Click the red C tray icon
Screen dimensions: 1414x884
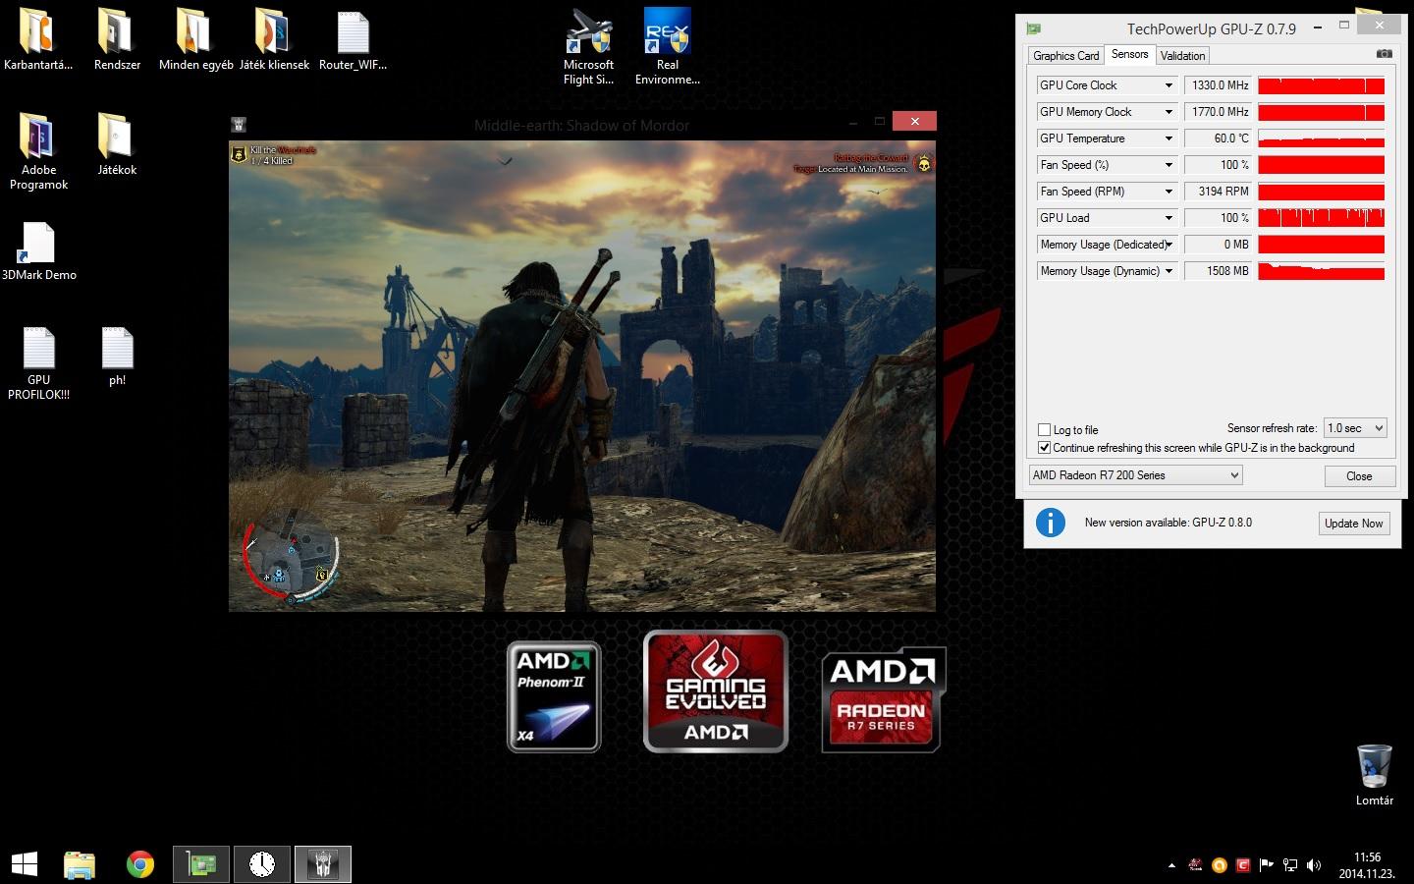point(1243,865)
